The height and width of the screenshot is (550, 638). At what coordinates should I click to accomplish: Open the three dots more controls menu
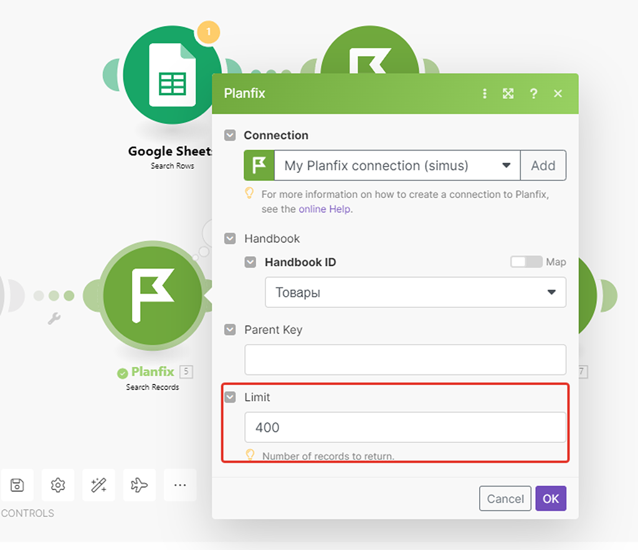[x=180, y=485]
